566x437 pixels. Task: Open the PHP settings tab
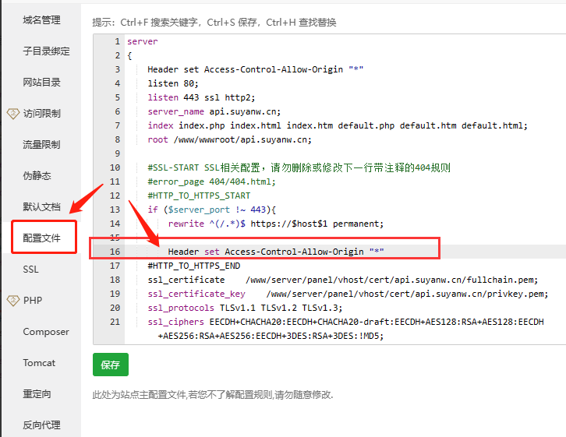(33, 301)
